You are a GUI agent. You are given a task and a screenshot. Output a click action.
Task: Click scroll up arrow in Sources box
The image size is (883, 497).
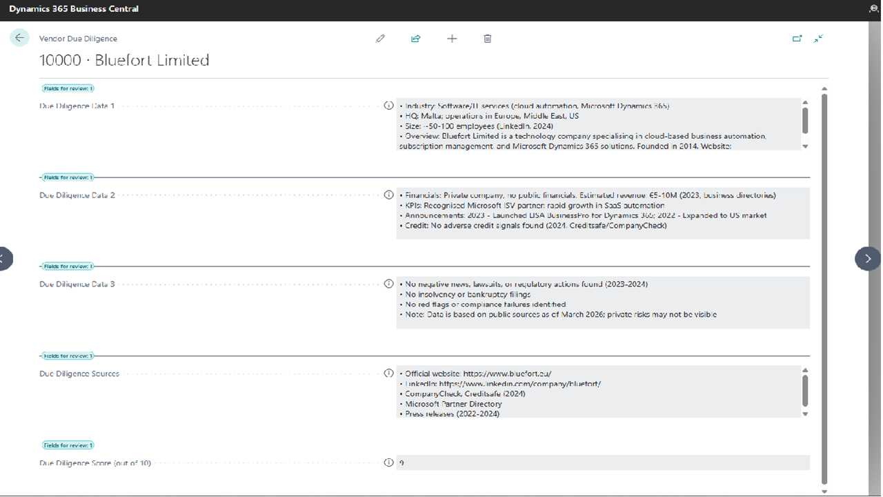[x=805, y=370]
